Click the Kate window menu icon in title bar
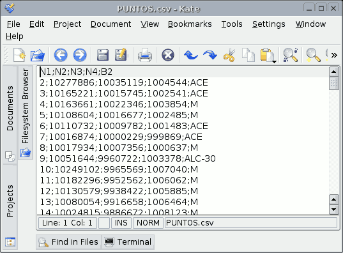The height and width of the screenshot is (253, 343). [x=10, y=8]
